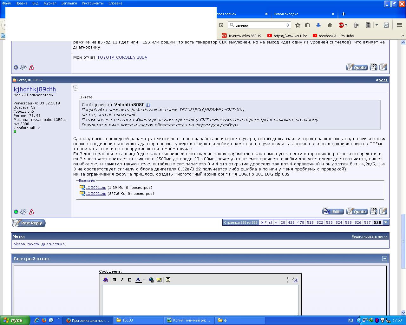Insert hyperlink using globe icon

152,280
